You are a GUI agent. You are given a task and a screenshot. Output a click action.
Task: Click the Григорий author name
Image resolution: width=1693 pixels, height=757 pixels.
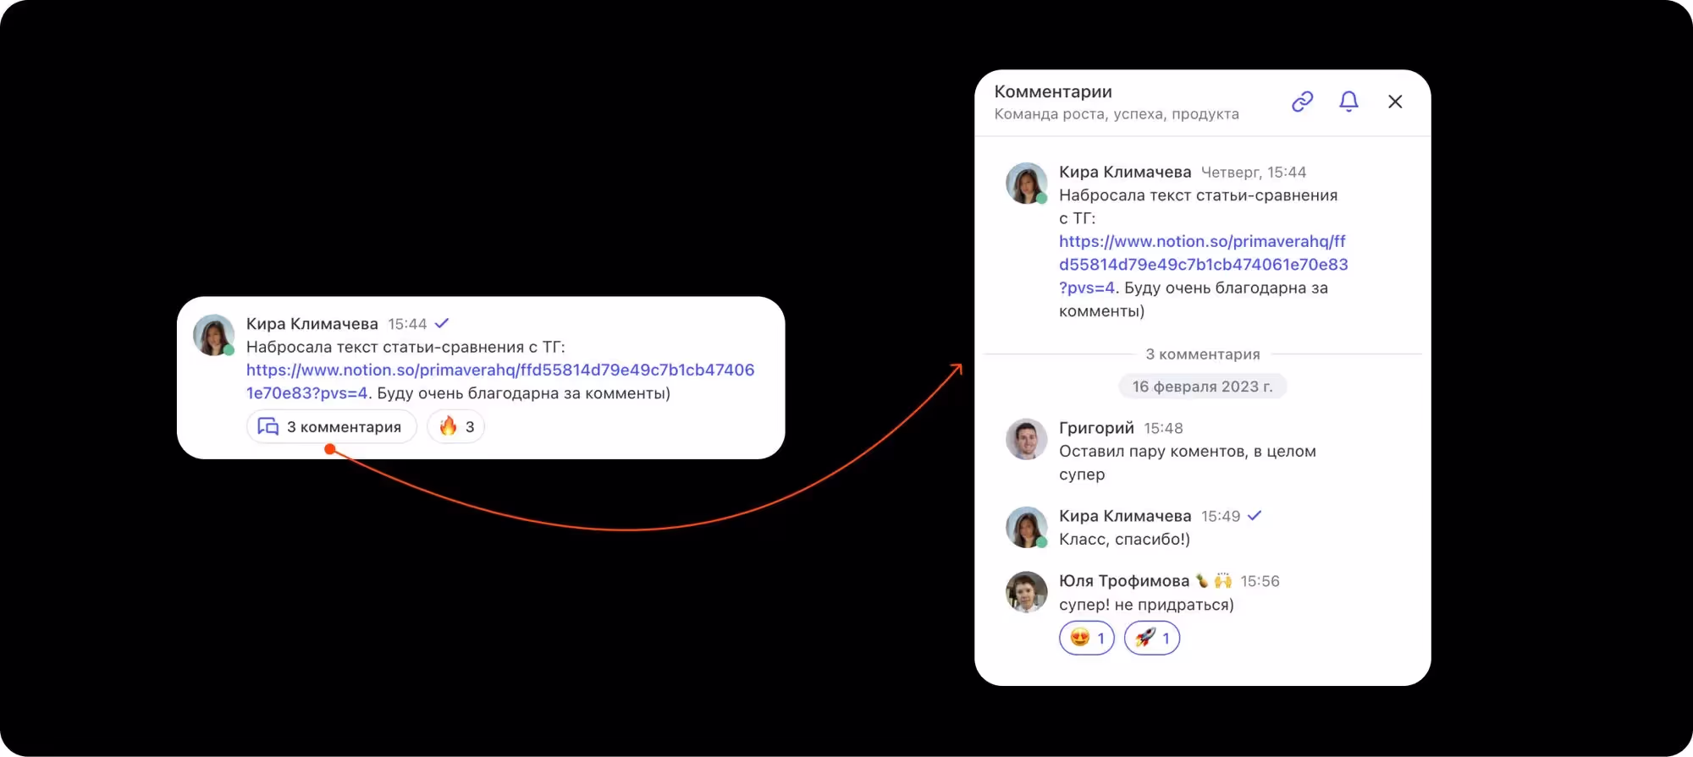coord(1096,428)
